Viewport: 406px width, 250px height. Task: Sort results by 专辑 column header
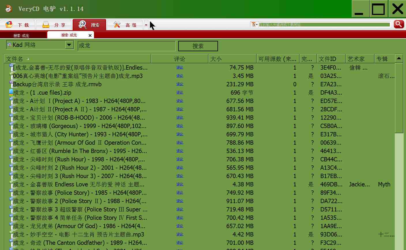(x=385, y=59)
